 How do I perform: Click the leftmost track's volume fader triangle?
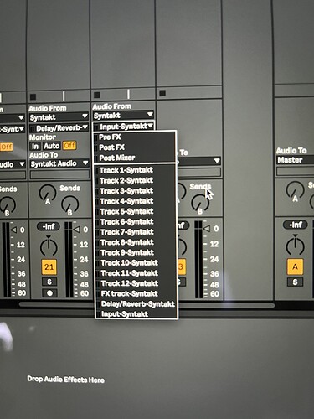(13, 230)
